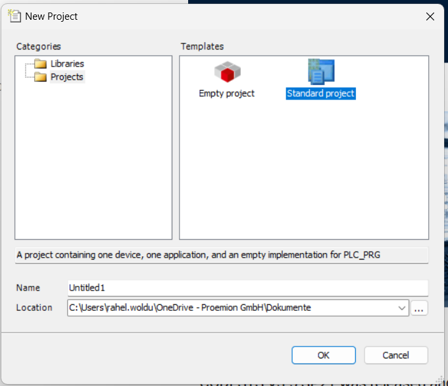Browse for location with the '...' button
Viewport: 448px width, 386px height.
420,308
